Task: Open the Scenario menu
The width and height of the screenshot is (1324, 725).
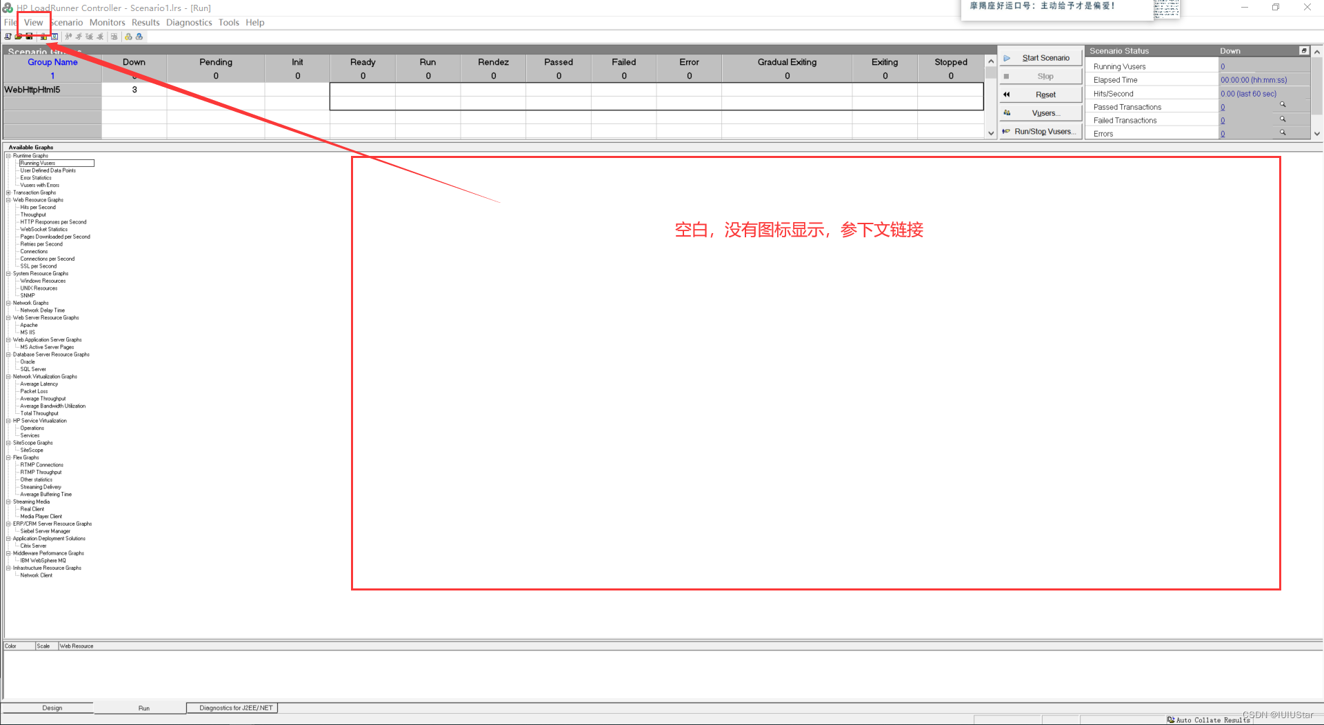Action: pos(66,22)
